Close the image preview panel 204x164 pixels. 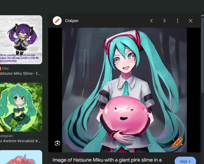pos(191,21)
